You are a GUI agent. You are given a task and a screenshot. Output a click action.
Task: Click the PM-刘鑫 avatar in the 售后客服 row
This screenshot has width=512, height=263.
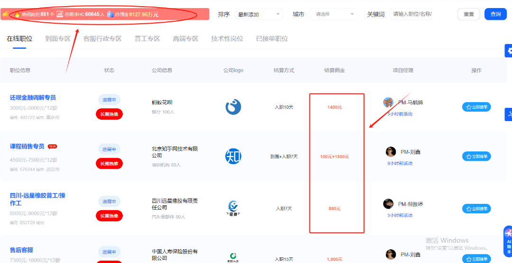(x=391, y=254)
